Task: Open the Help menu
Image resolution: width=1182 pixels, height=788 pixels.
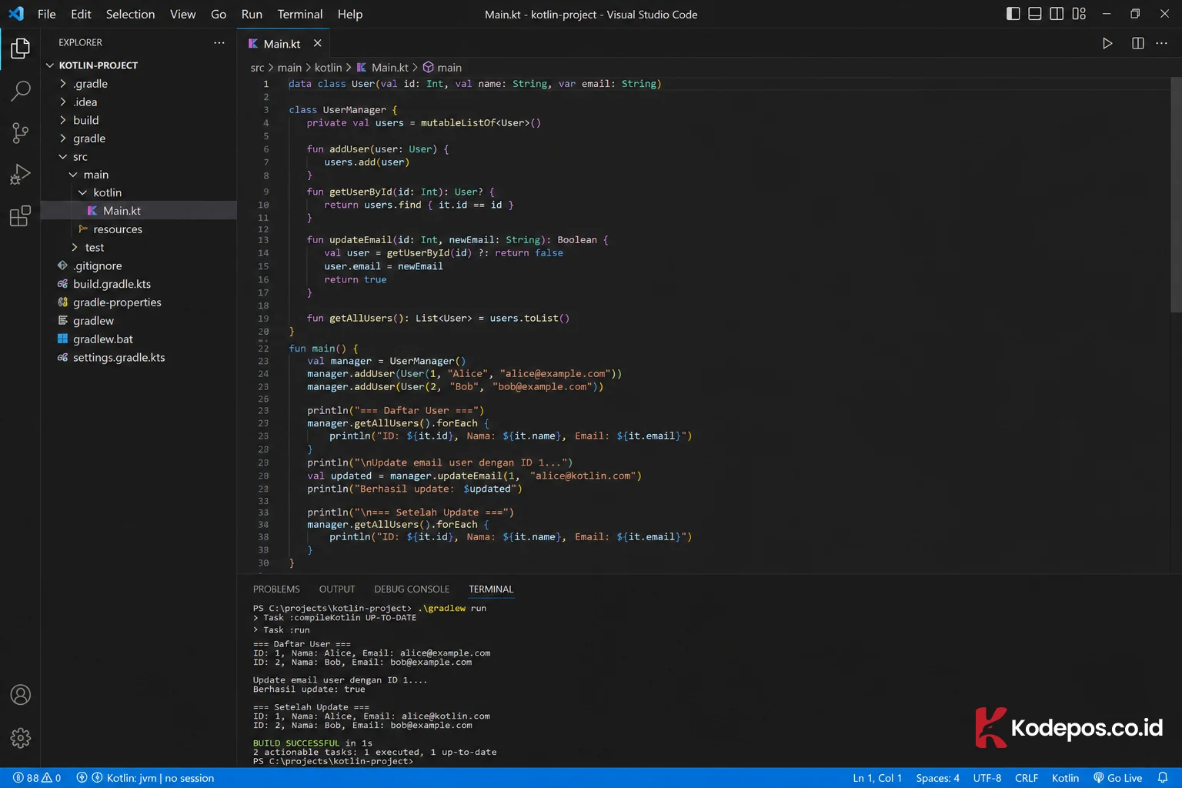Action: pyautogui.click(x=350, y=14)
